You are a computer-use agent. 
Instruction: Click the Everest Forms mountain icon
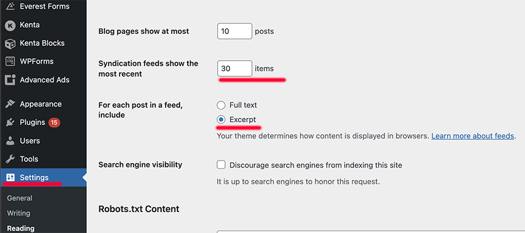pos(10,6)
